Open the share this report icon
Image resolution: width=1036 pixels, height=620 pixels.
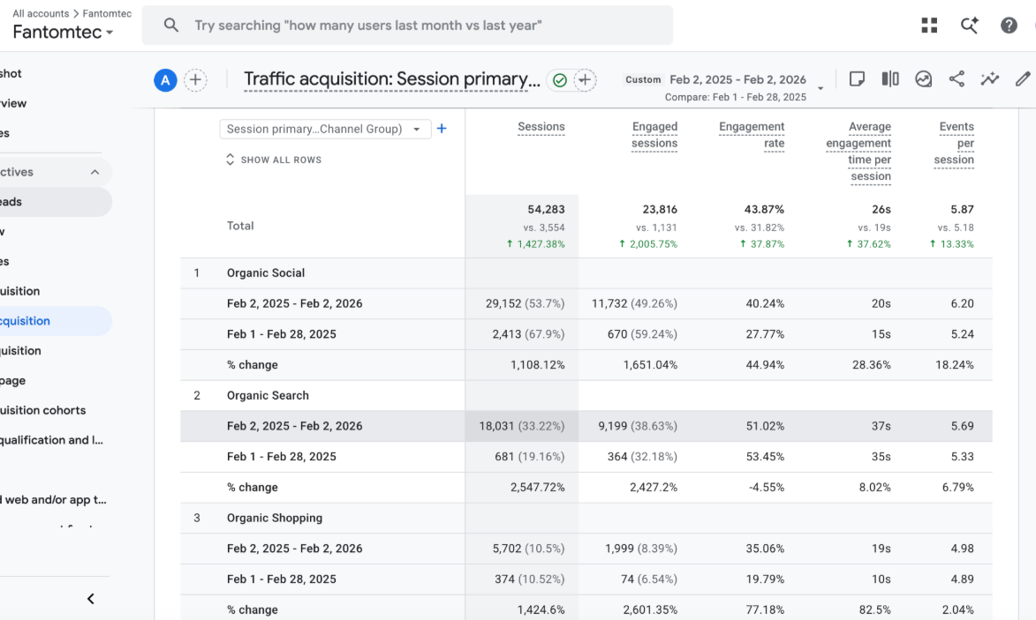click(956, 79)
